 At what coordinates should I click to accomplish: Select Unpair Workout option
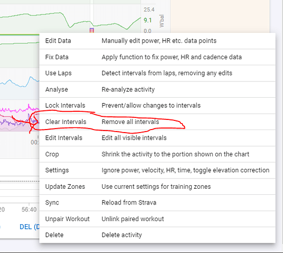[157, 219]
